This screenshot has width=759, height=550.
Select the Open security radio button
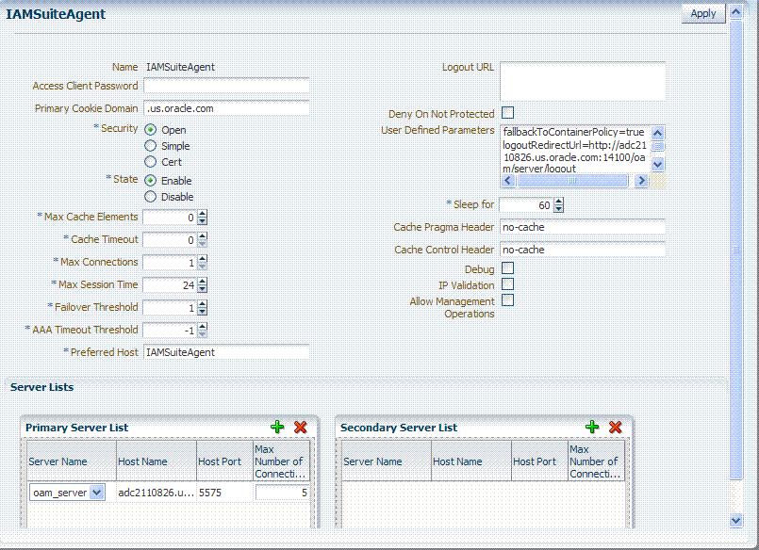coord(151,130)
